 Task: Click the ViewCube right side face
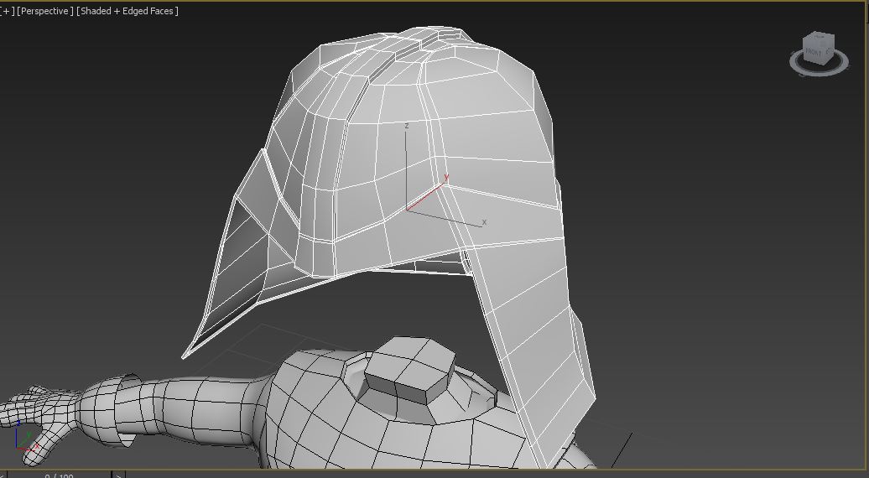[828, 51]
